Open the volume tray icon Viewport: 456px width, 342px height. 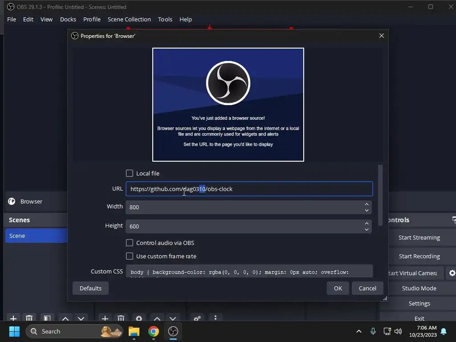coord(398,331)
